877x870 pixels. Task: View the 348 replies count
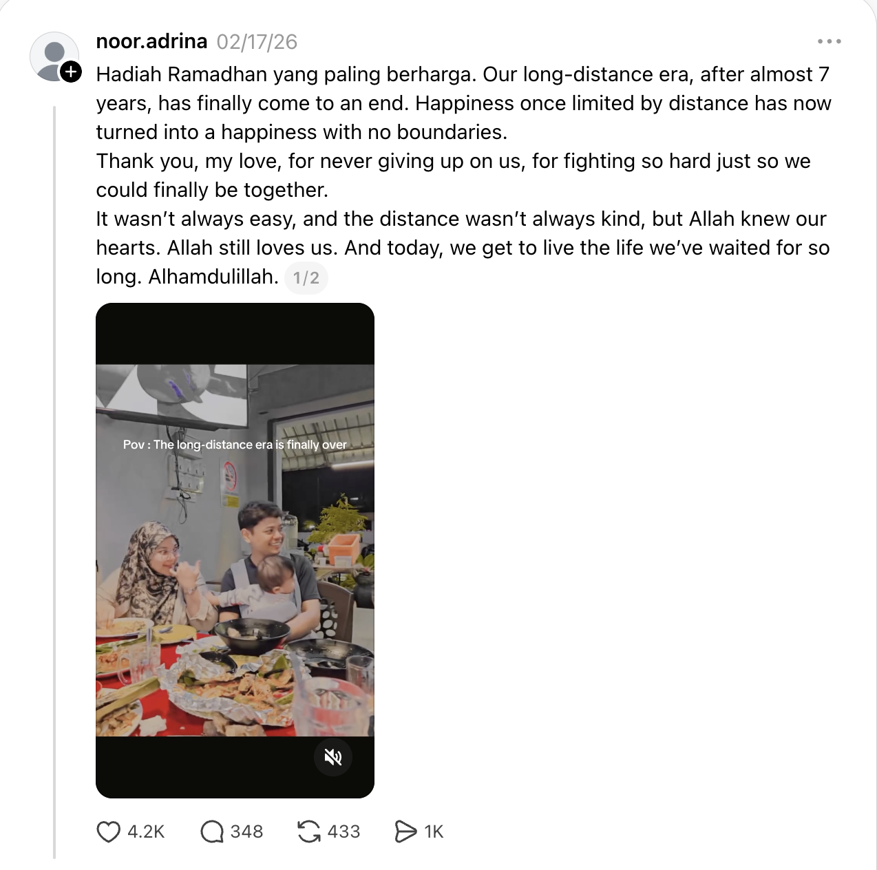pos(246,831)
